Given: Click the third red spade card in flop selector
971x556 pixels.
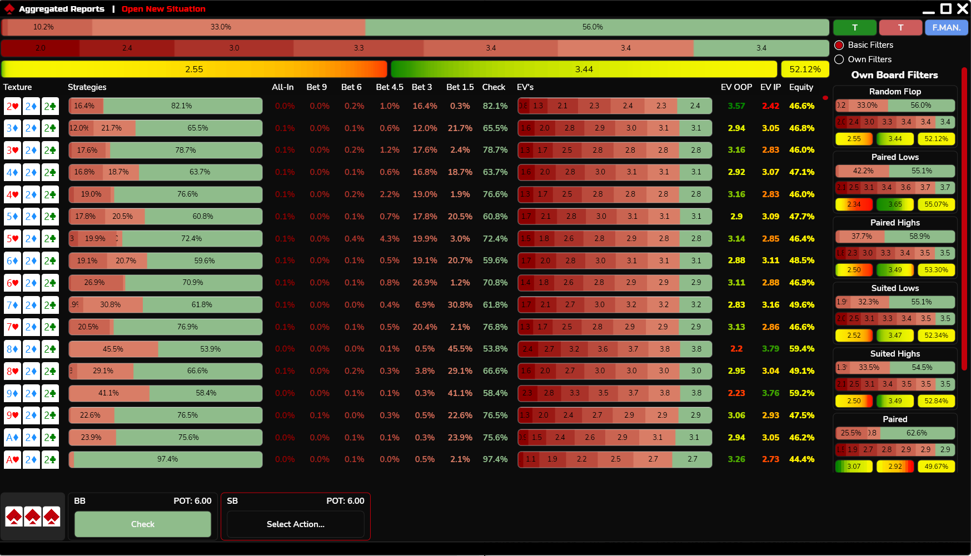Looking at the screenshot, I should [x=52, y=517].
